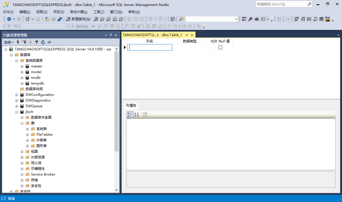Screen dimensions: 342x202
Task: Expand the FileTables folder
Action: (27, 135)
